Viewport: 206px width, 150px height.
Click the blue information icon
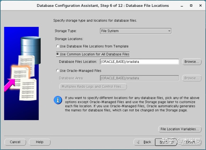[58, 100]
